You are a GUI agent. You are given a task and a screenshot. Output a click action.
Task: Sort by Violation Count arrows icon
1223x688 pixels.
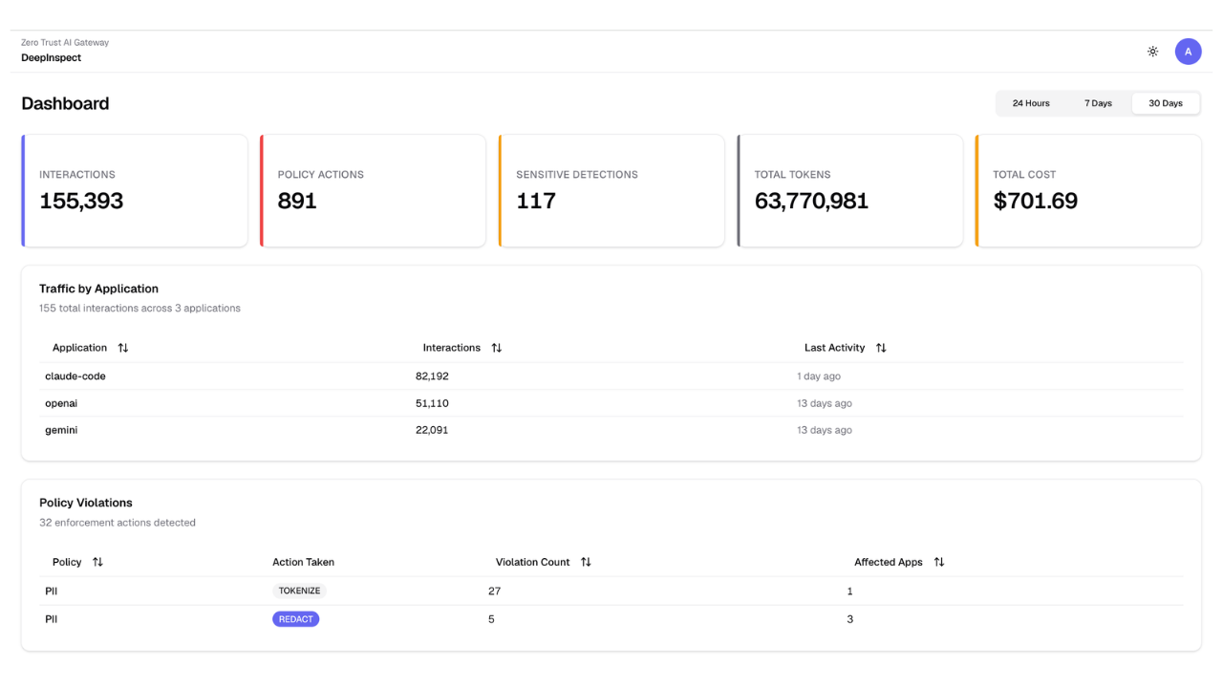click(586, 562)
